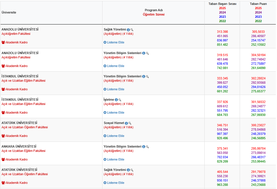
Task: Click 2022 rank value 963.288
Action: [x=222, y=185]
